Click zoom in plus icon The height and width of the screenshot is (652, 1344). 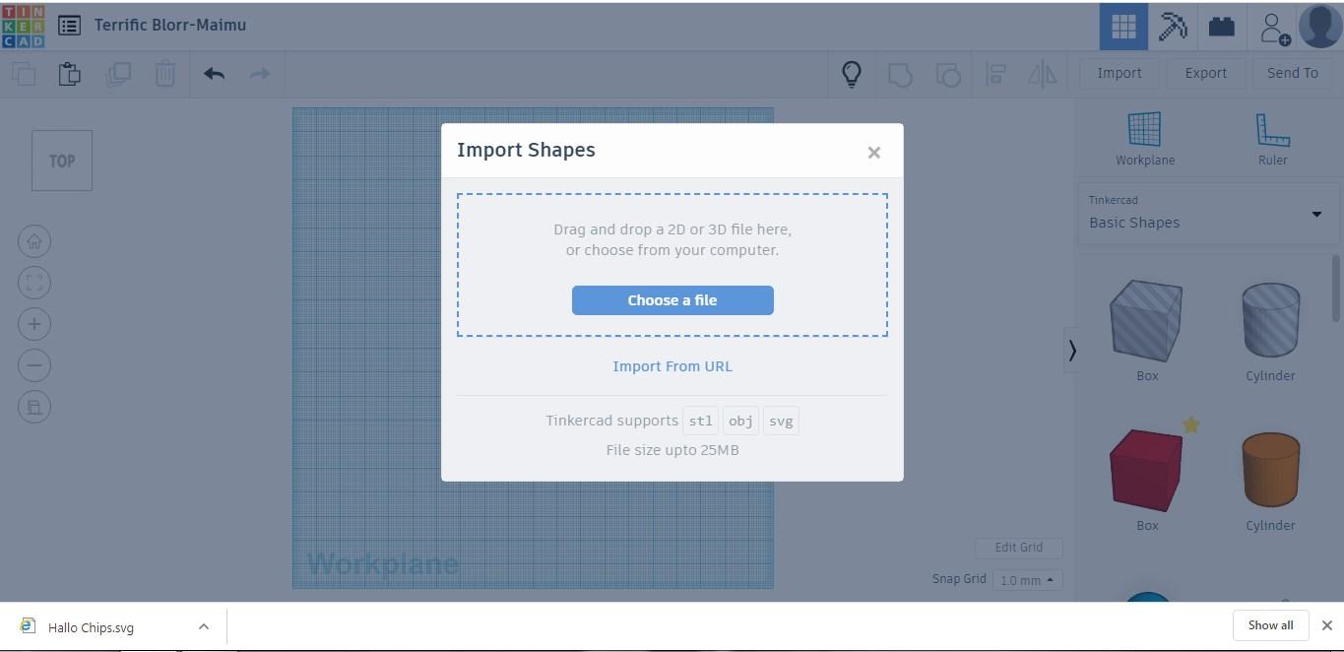[x=34, y=323]
